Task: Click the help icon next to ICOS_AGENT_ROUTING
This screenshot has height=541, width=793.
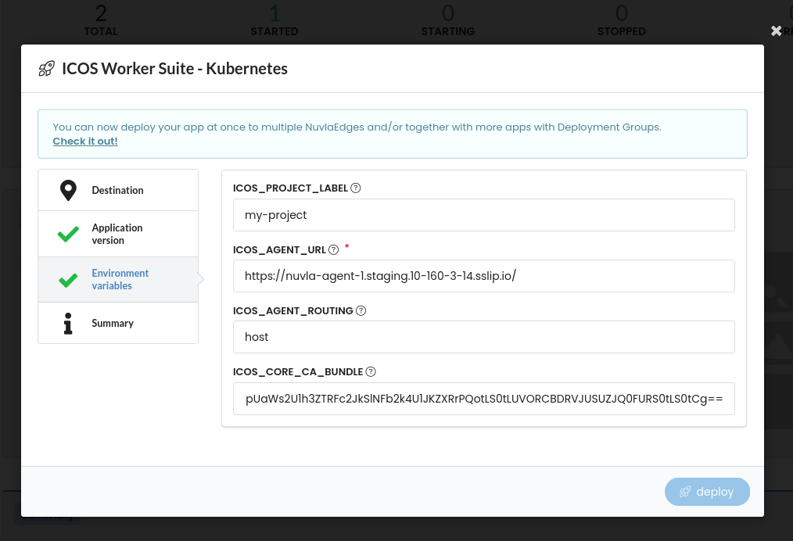Action: (361, 311)
